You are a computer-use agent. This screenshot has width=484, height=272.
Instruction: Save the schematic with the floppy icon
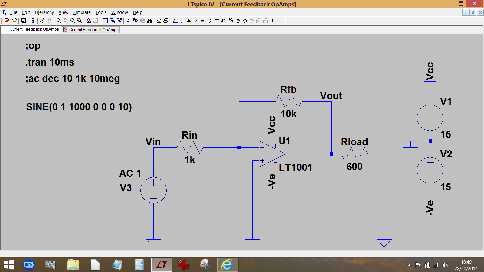click(23, 21)
